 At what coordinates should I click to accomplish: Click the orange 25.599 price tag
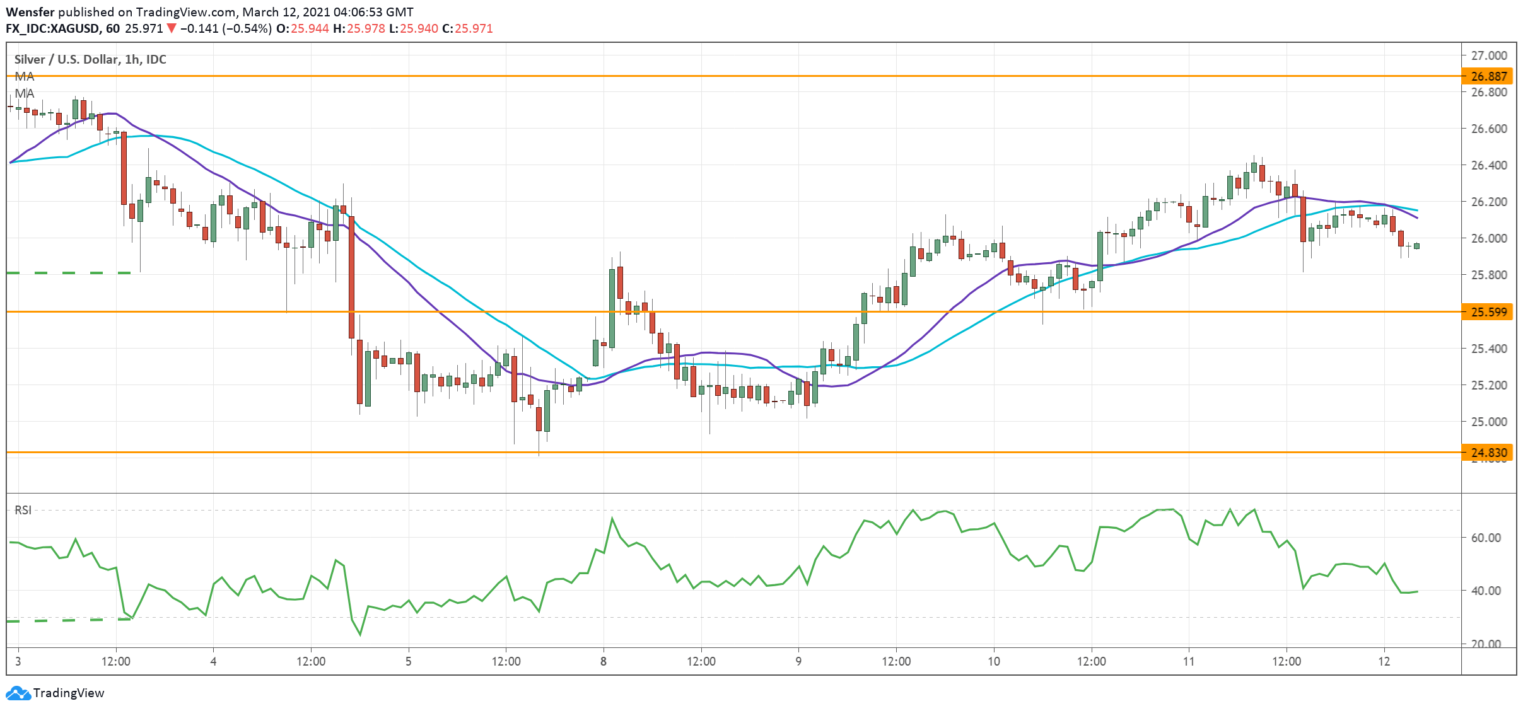(1488, 312)
